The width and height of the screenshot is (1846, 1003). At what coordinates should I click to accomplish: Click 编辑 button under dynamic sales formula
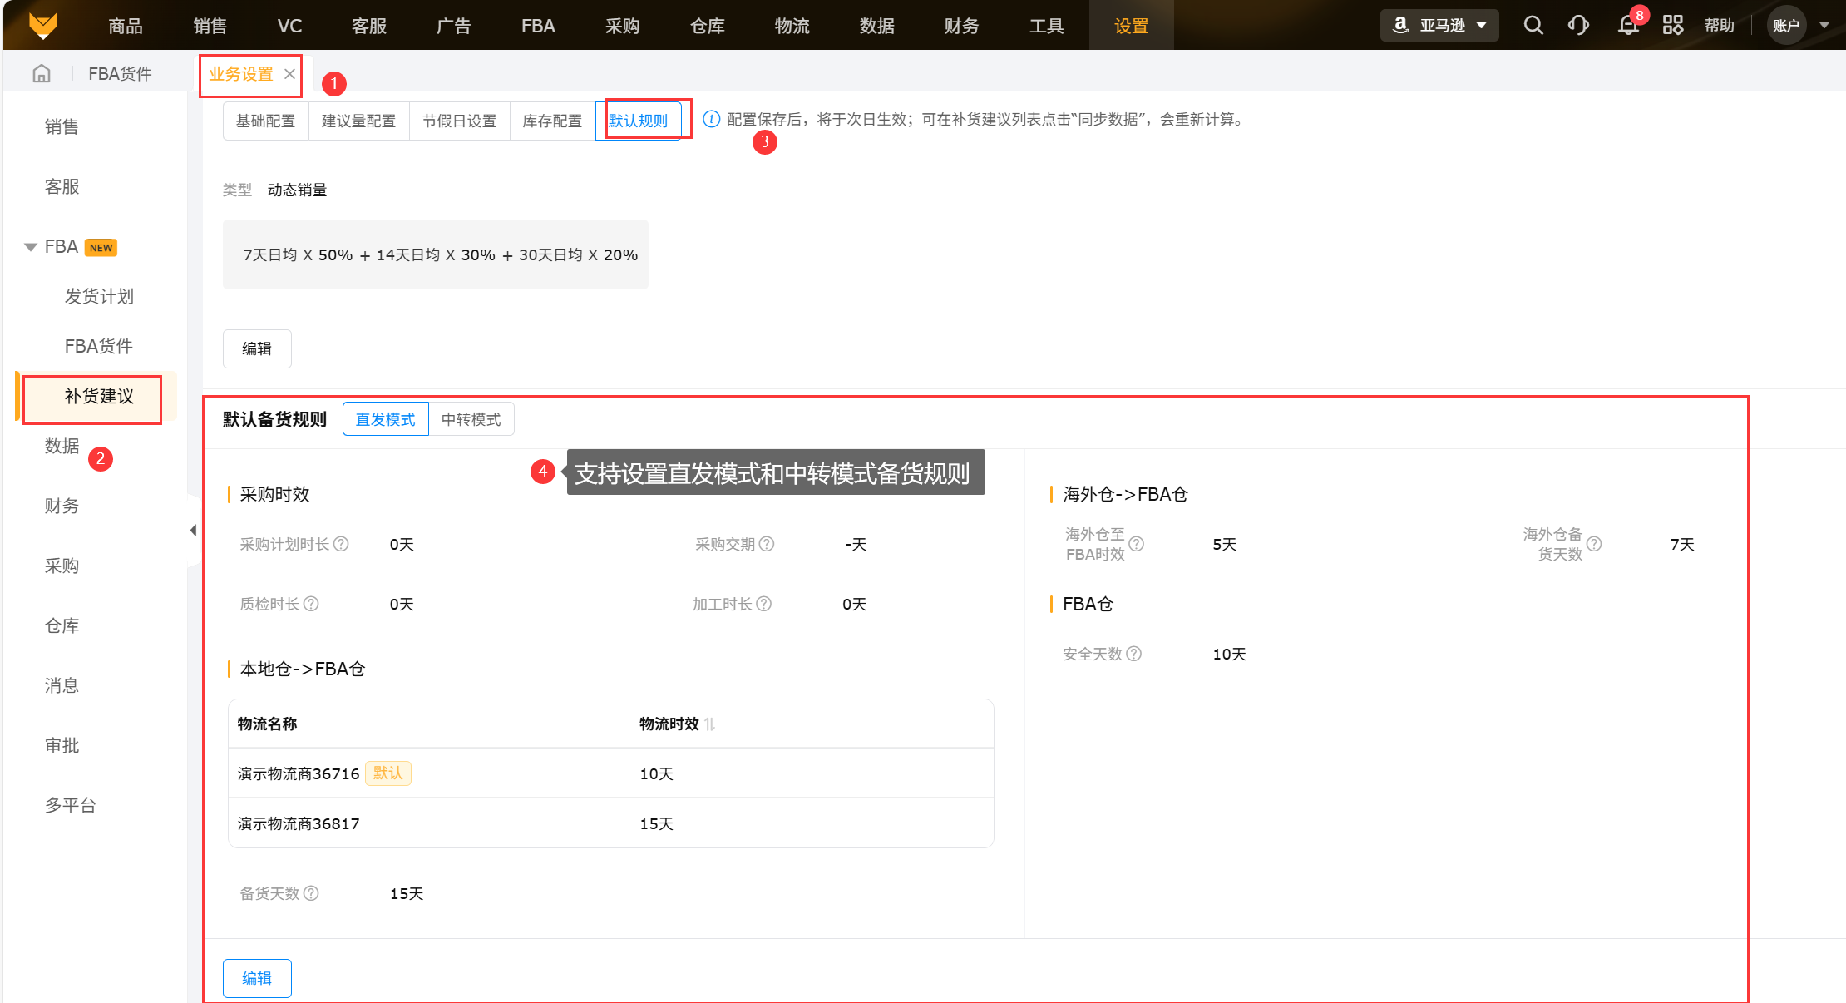pyautogui.click(x=257, y=348)
